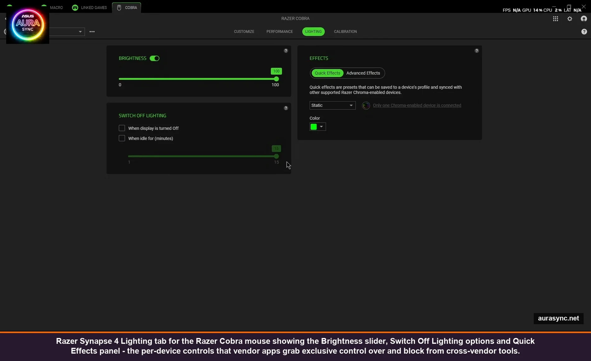
Task: Click the Effects panel help icon
Action: click(477, 51)
